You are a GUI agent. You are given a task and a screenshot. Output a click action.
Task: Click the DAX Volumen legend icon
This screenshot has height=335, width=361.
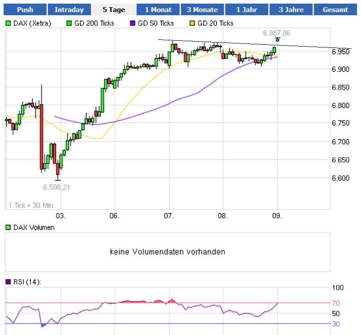point(7,228)
